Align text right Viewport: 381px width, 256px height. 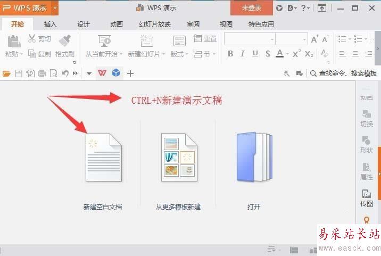tap(369, 53)
